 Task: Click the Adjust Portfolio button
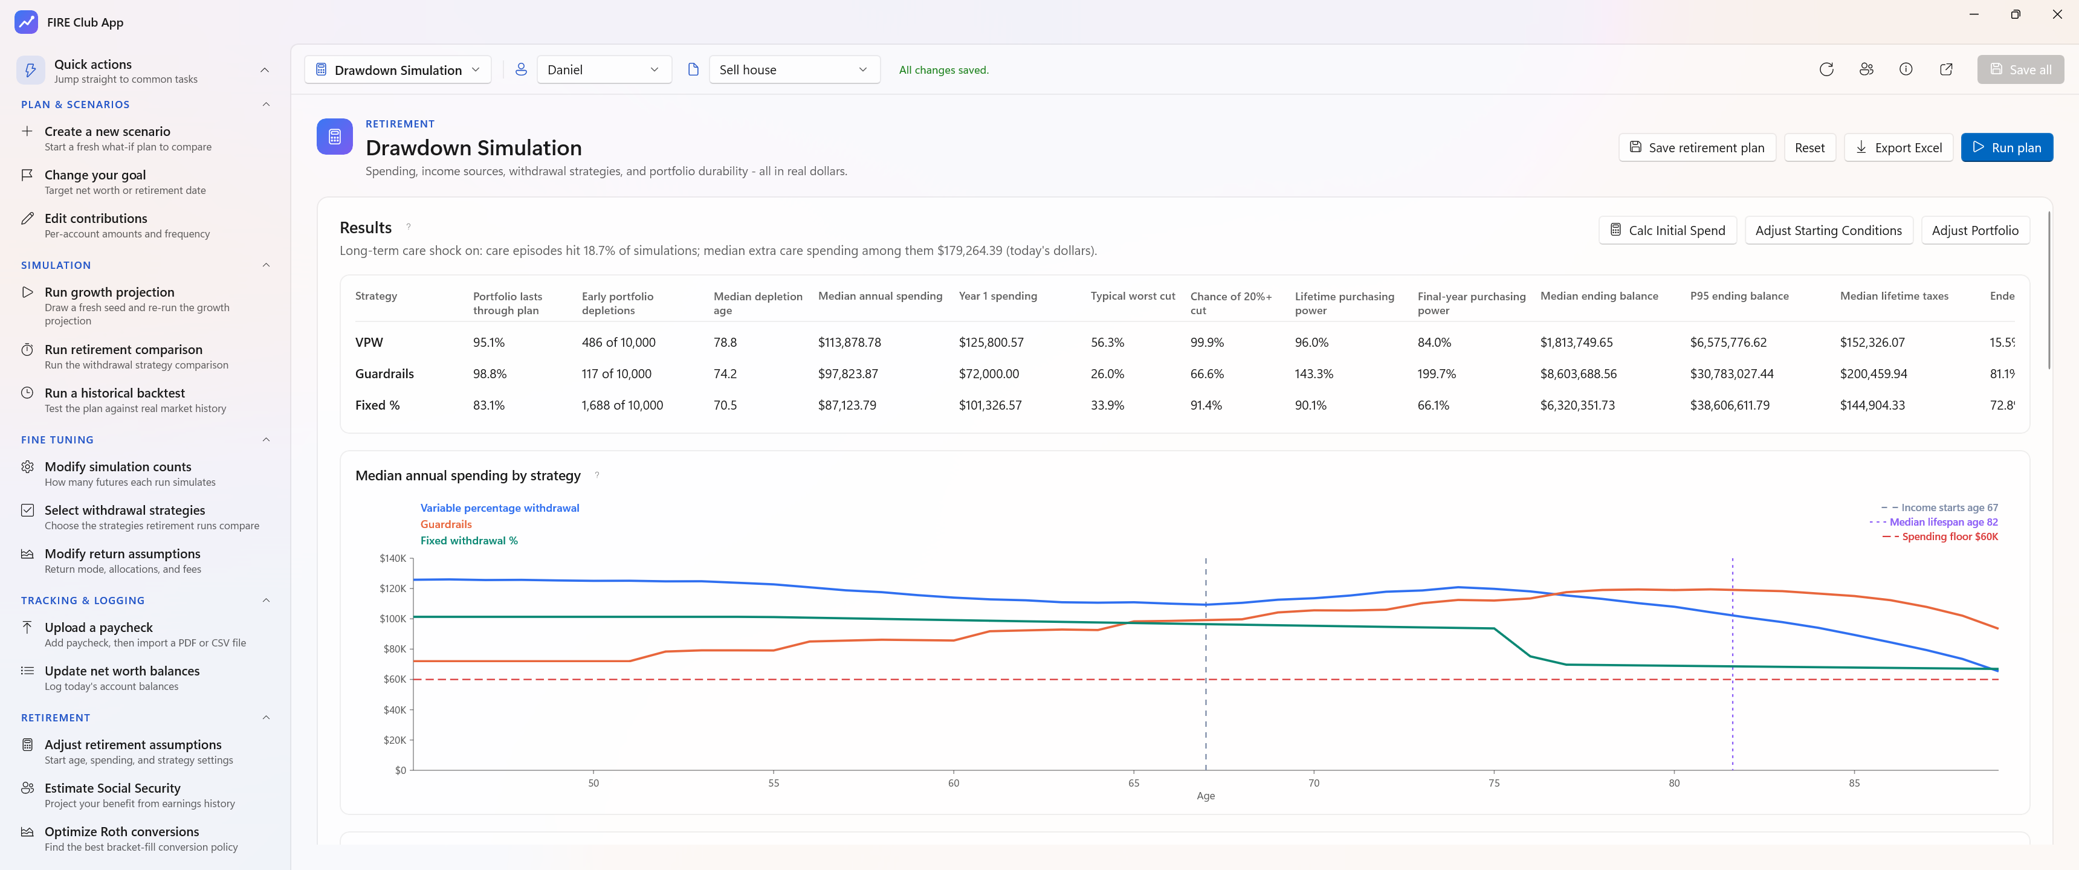coord(1975,230)
